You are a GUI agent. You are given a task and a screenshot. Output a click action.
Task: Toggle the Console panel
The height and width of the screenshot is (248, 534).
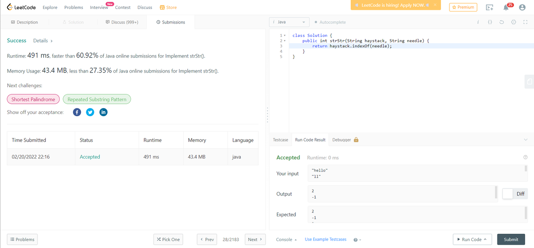(287, 240)
